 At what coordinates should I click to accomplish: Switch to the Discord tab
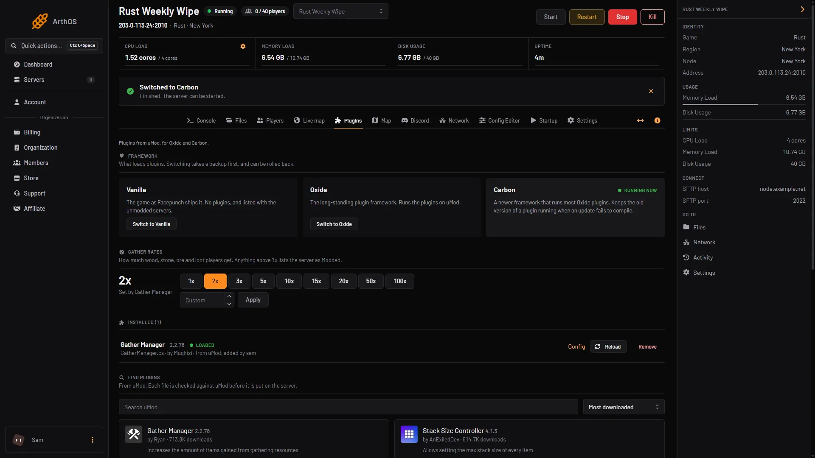point(415,120)
